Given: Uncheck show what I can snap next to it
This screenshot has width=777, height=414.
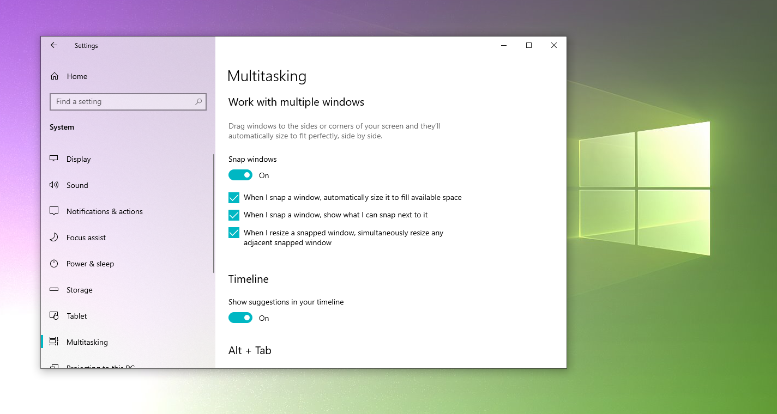Looking at the screenshot, I should point(234,215).
